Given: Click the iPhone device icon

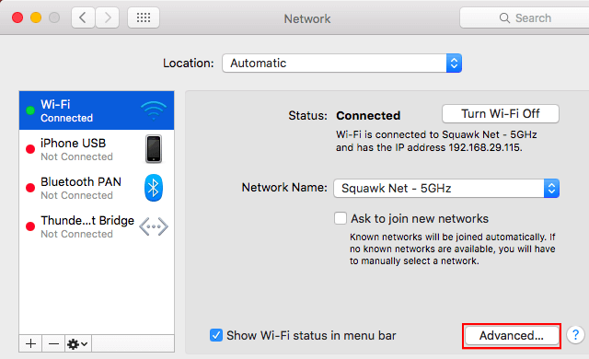Looking at the screenshot, I should coord(154,149).
